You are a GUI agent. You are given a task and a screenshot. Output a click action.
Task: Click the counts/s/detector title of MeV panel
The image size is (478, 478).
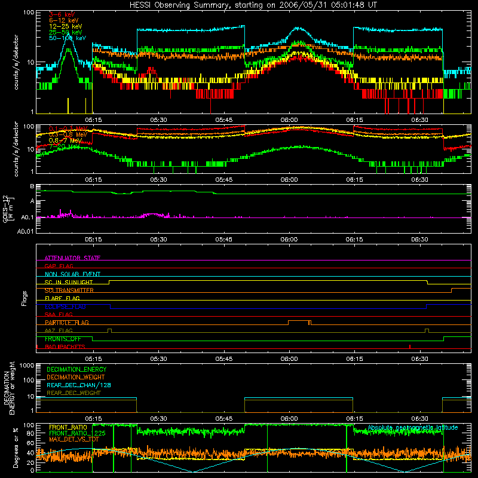pos(16,149)
